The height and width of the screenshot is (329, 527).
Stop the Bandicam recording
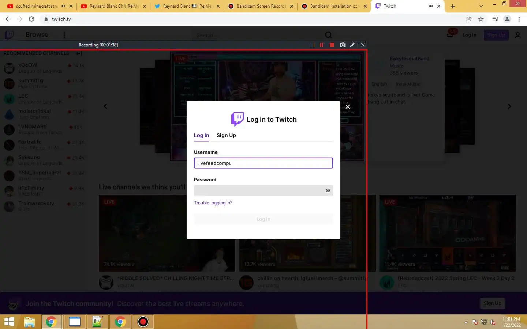(332, 45)
